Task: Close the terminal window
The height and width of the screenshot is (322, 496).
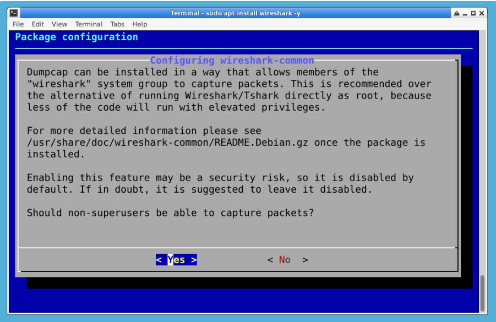Action: pyautogui.click(x=482, y=13)
